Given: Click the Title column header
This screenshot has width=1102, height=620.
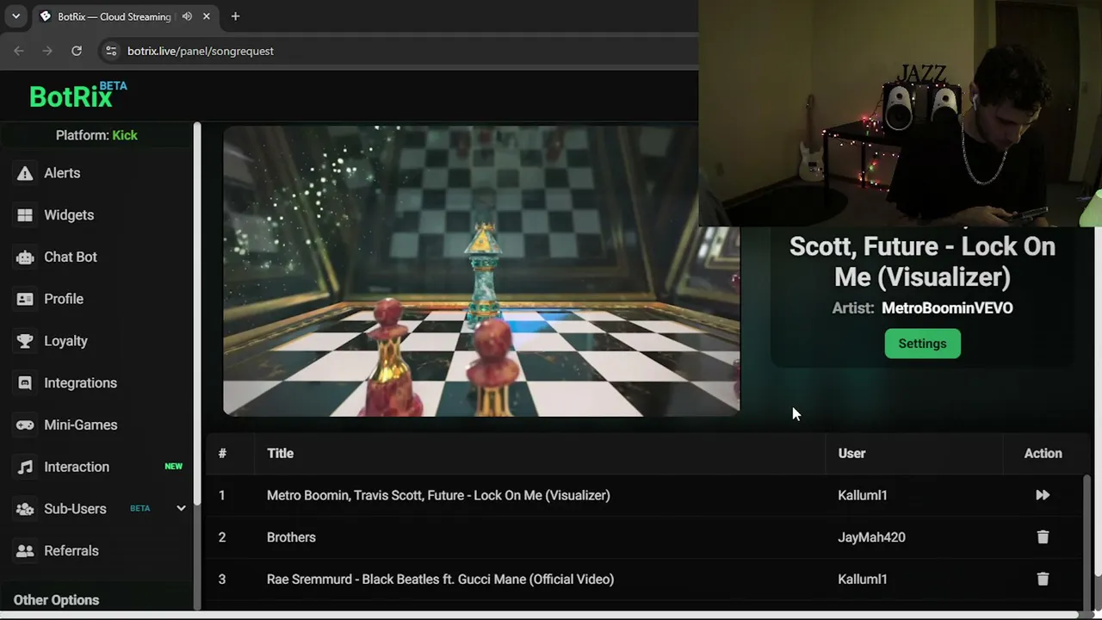Looking at the screenshot, I should click(x=280, y=454).
